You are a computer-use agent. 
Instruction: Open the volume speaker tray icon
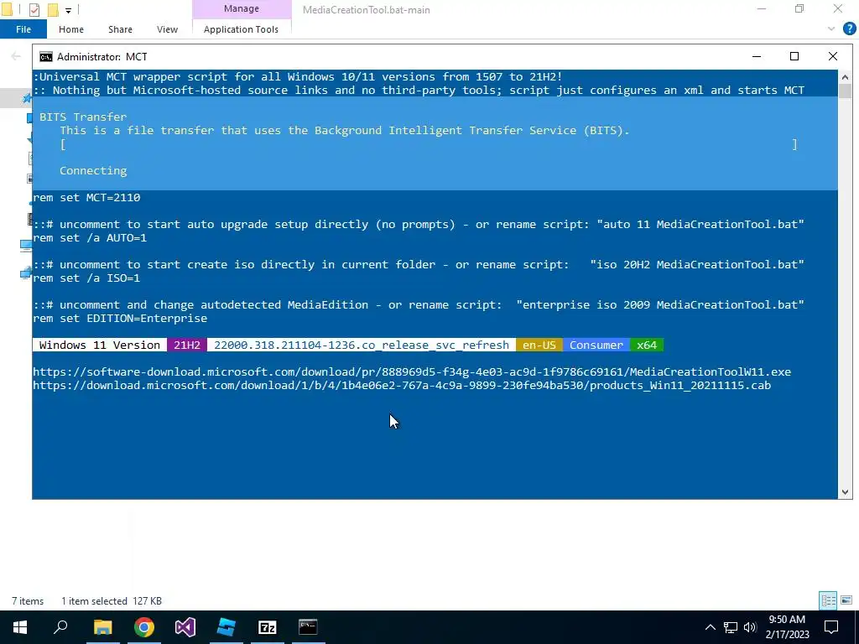[x=750, y=627]
